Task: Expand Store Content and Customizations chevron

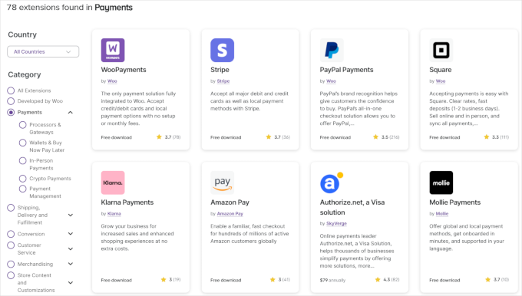Action: 71,283
